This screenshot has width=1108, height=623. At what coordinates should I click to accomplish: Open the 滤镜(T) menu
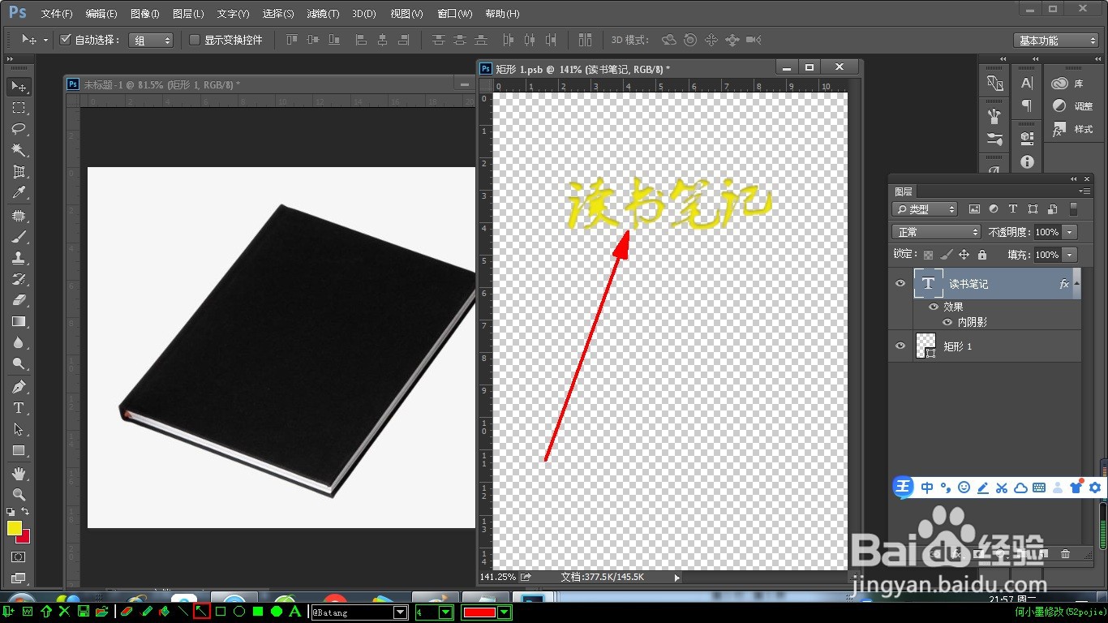pos(323,14)
